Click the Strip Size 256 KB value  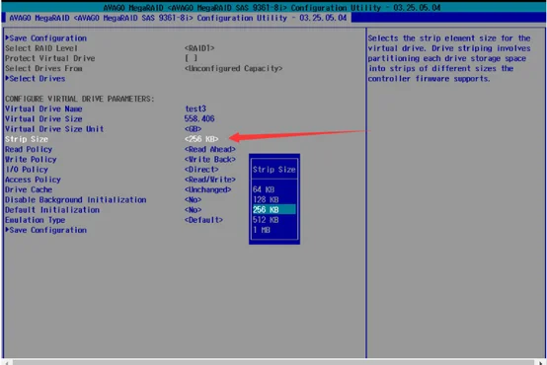click(201, 139)
